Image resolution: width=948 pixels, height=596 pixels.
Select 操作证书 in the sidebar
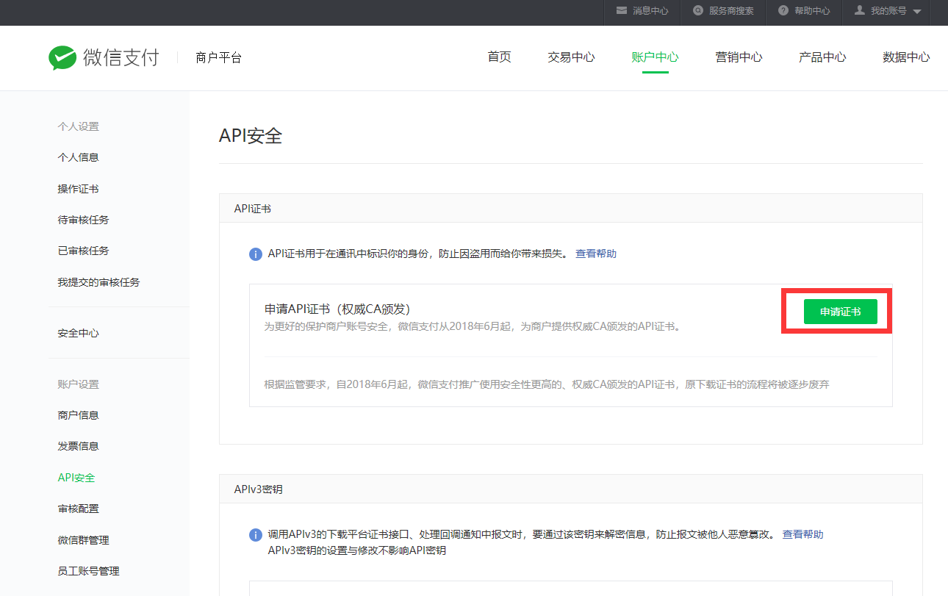(78, 189)
